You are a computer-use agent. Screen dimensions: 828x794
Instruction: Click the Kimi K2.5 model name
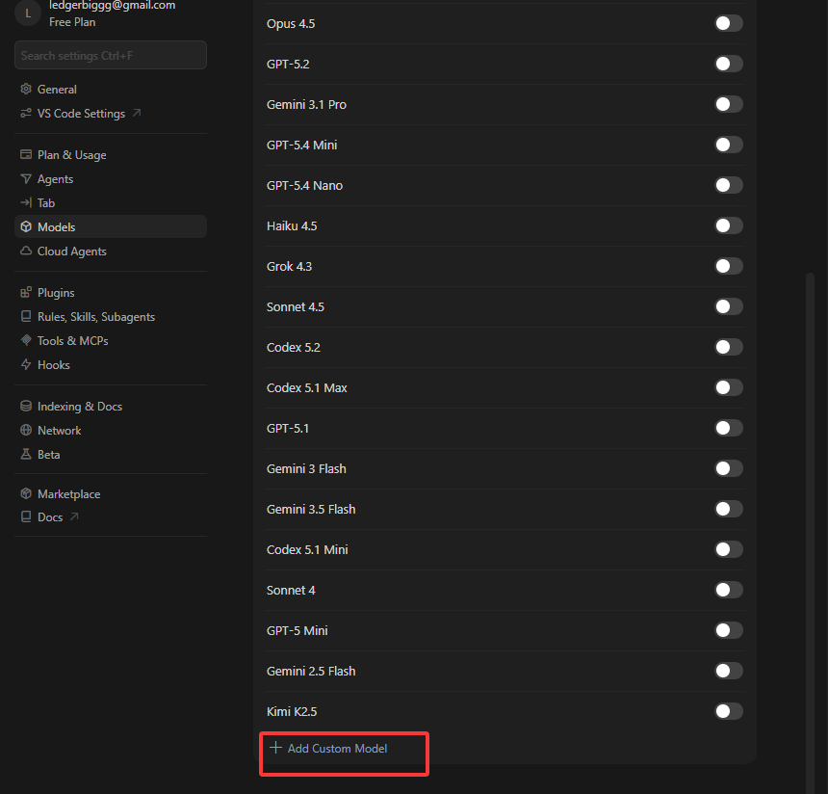click(292, 711)
